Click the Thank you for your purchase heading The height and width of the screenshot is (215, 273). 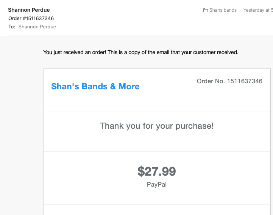tap(156, 126)
